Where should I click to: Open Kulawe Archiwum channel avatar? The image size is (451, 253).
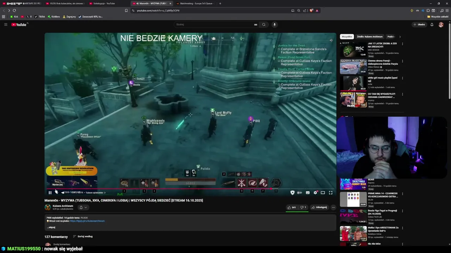(48, 207)
